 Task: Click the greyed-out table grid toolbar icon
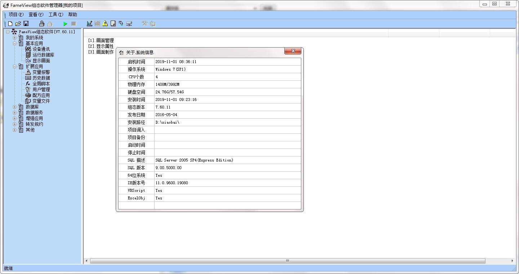pos(97,24)
